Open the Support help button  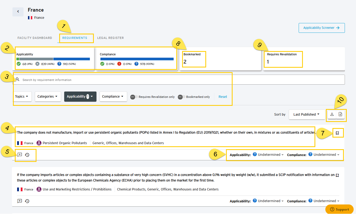point(339,209)
